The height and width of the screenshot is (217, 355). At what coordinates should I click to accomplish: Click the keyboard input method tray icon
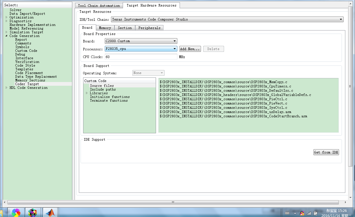coord(287,213)
